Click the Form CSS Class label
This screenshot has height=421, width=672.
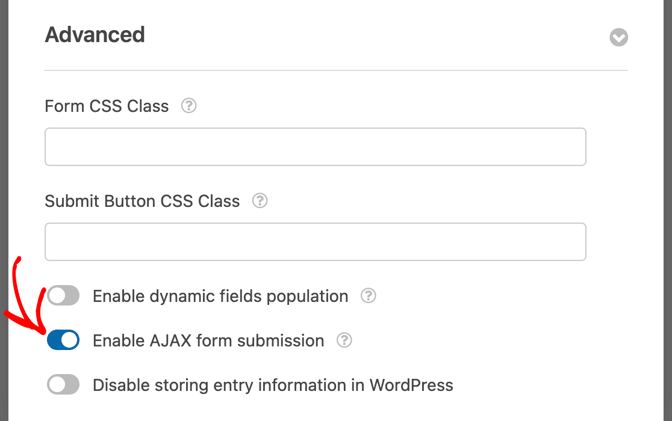[107, 106]
